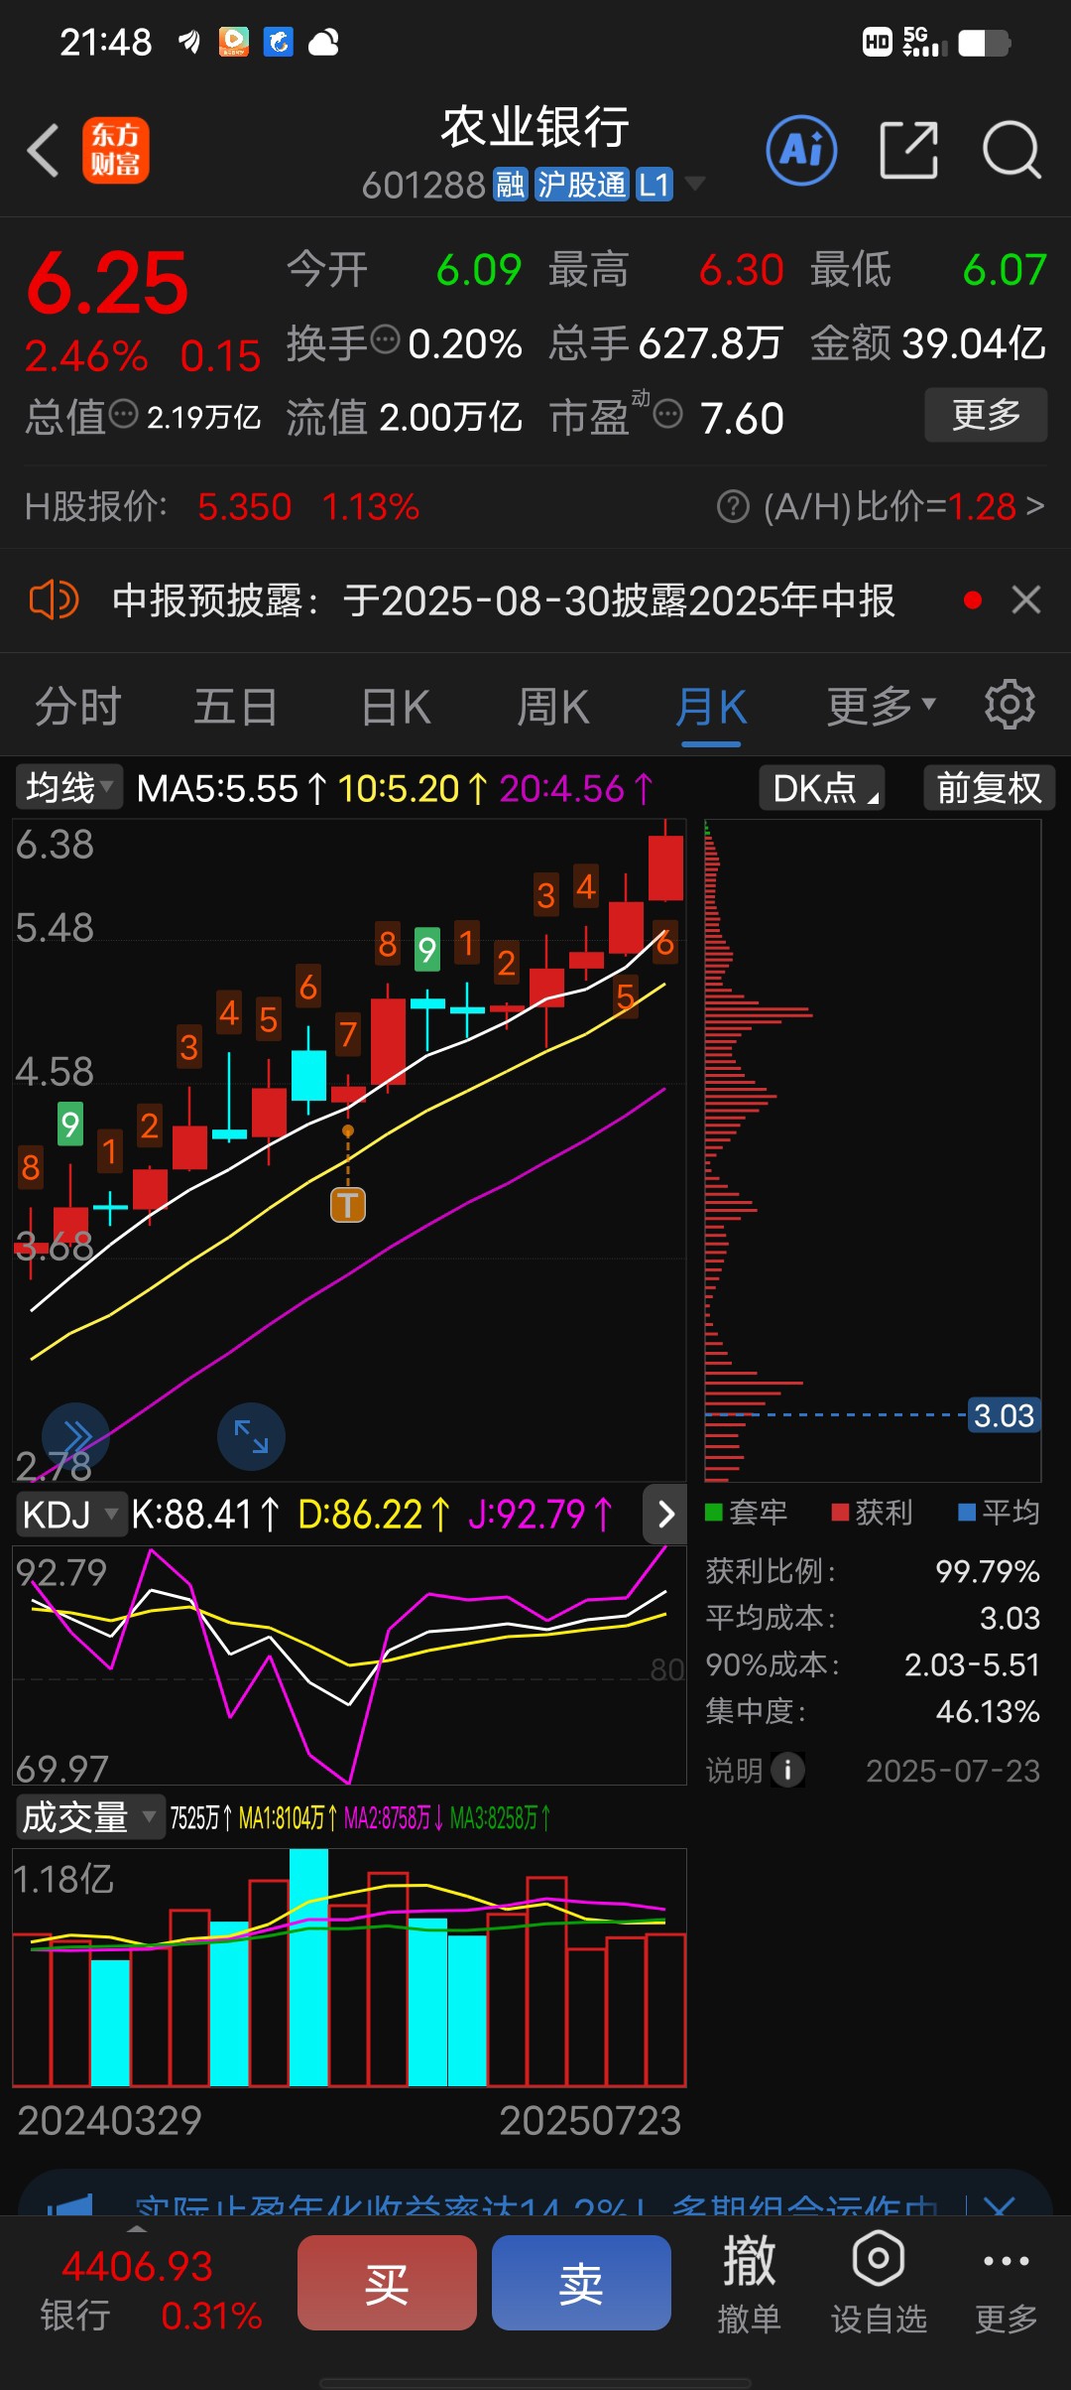Open 均线 indicator dropdown
This screenshot has width=1071, height=2390.
point(68,788)
